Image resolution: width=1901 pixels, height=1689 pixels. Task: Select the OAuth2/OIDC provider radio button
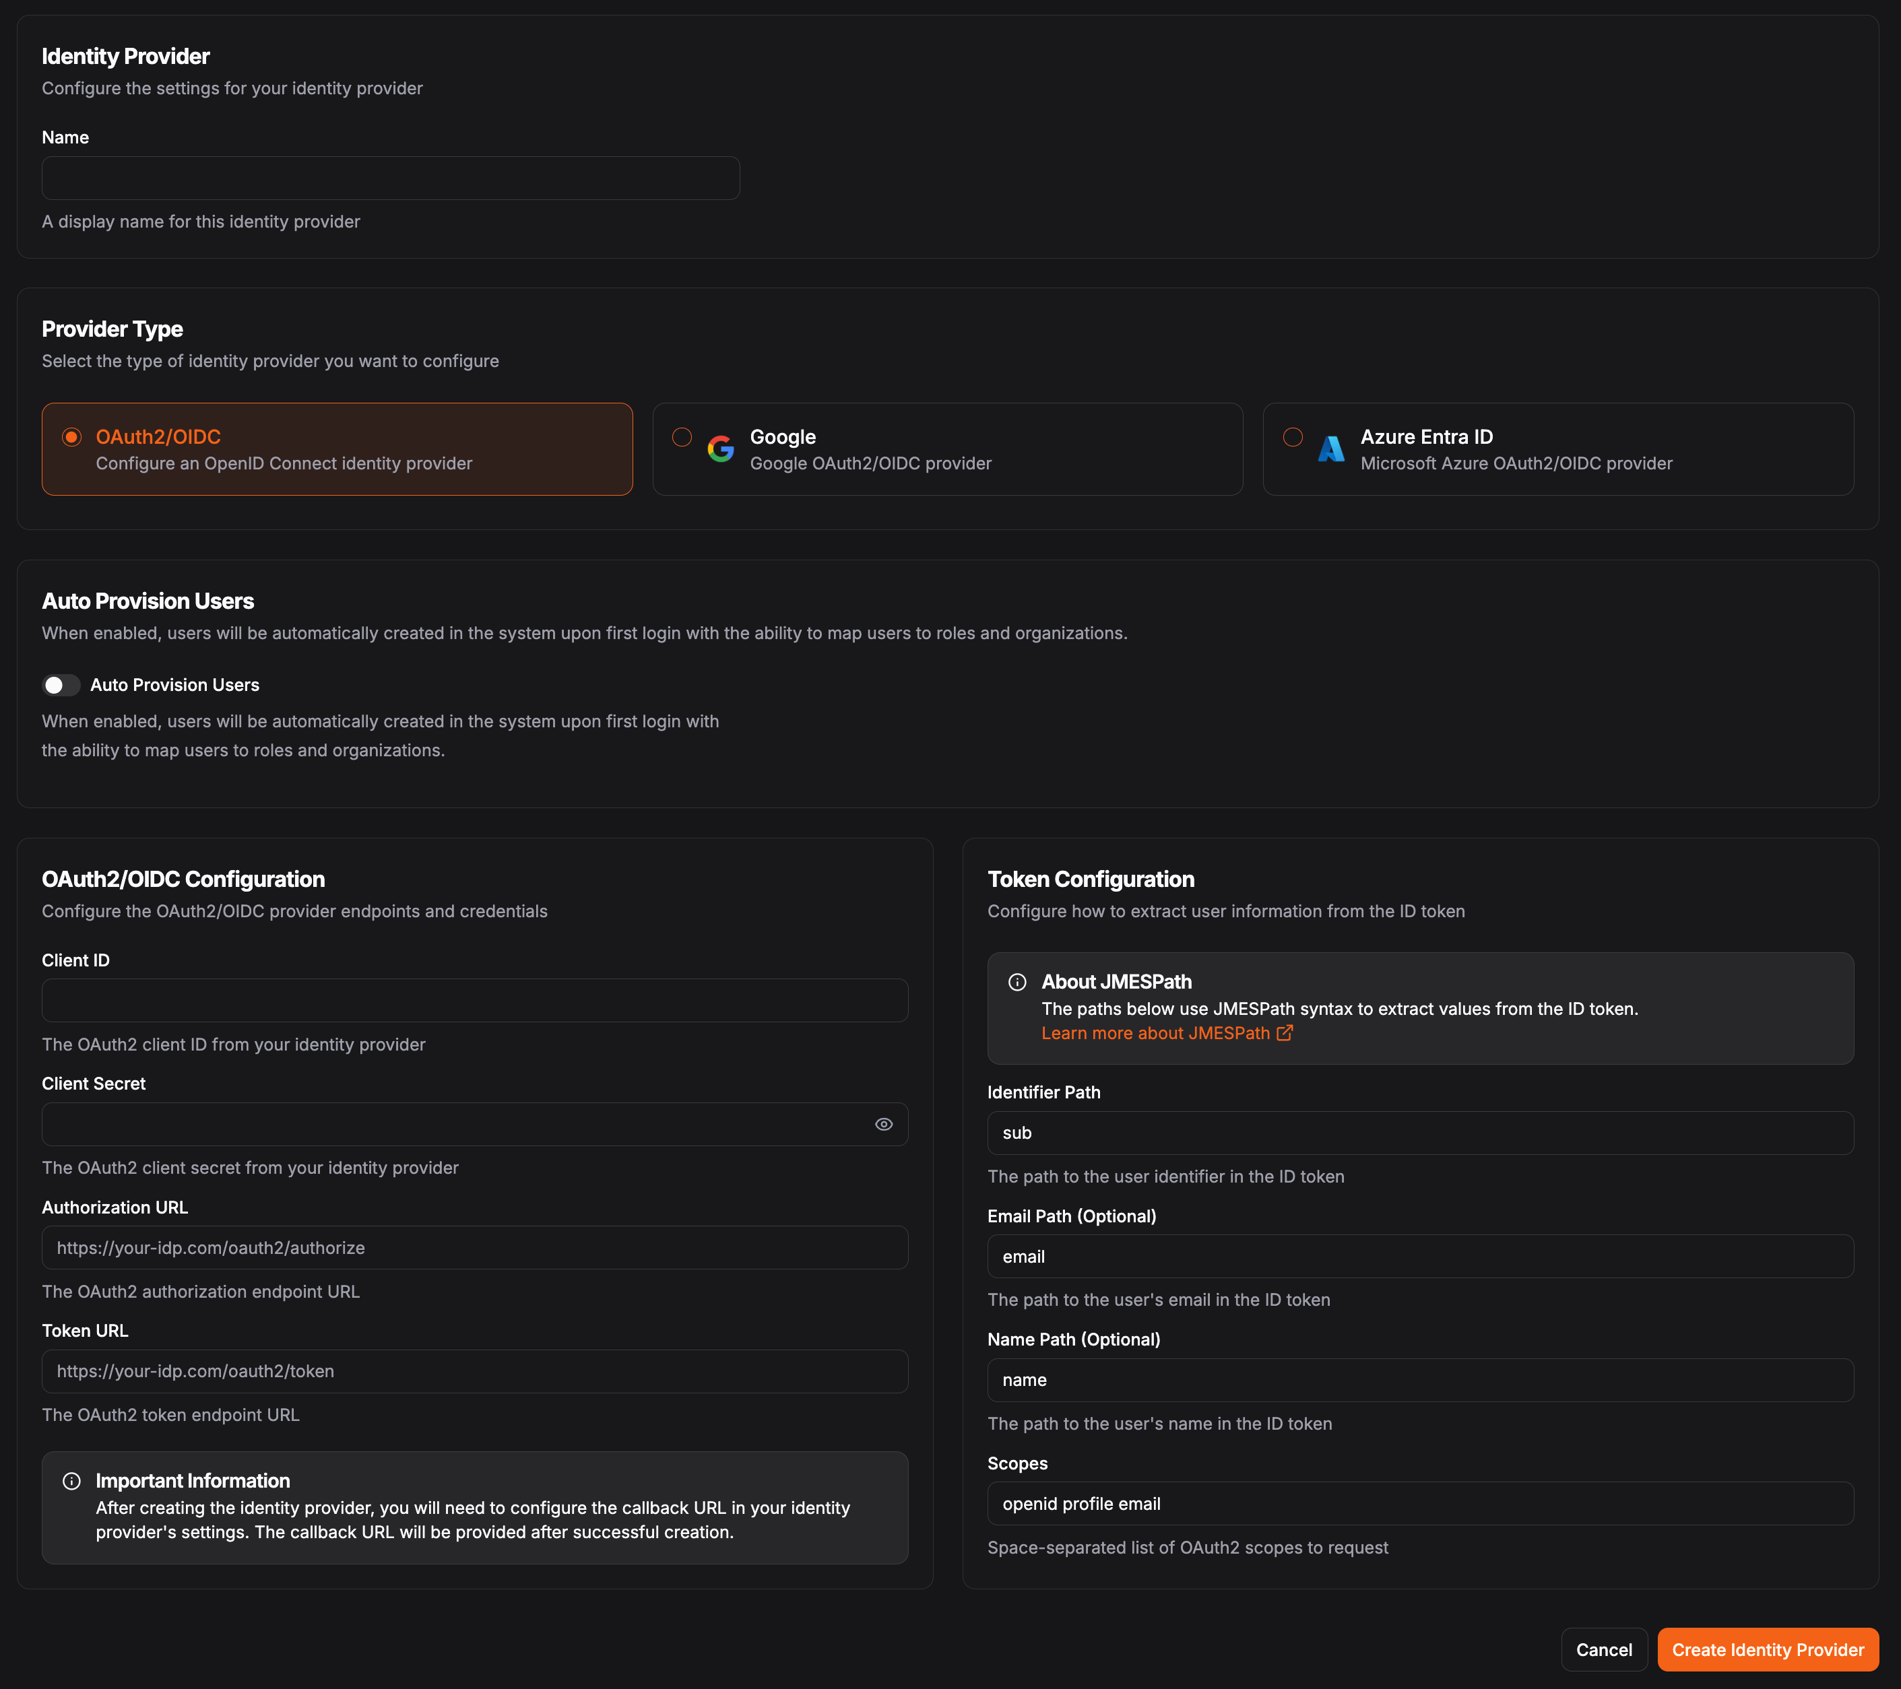coord(71,437)
